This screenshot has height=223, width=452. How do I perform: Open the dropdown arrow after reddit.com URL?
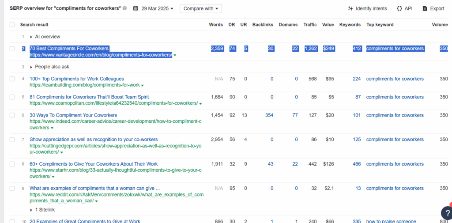tap(96, 201)
